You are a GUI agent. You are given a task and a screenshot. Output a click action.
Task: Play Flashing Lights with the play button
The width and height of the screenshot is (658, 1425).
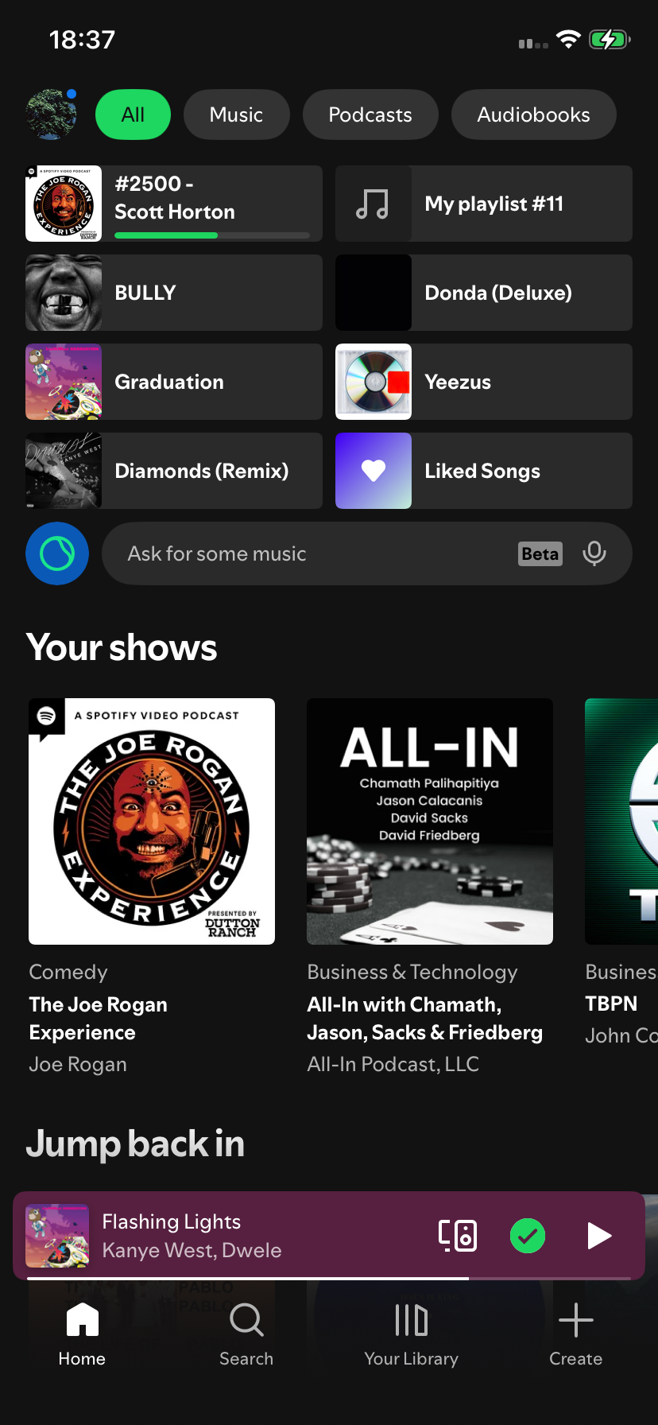pos(598,1236)
